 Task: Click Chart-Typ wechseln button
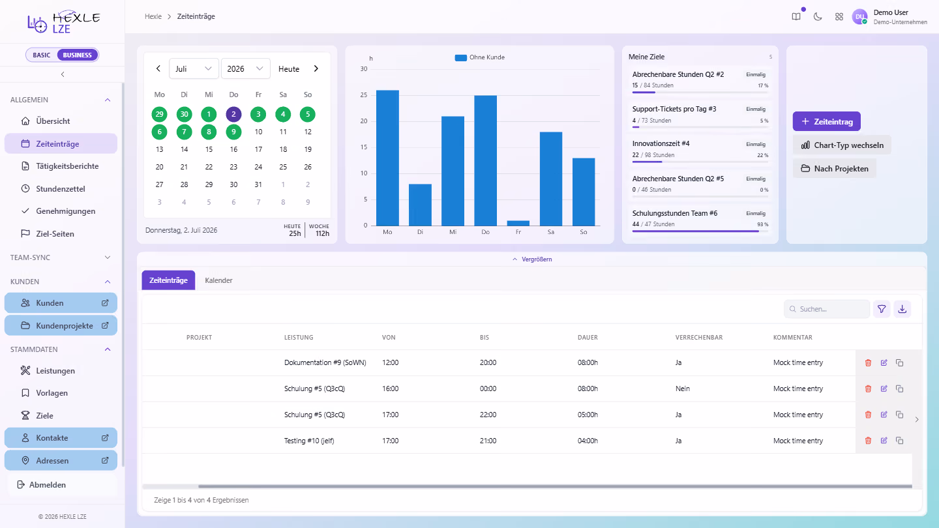click(842, 145)
